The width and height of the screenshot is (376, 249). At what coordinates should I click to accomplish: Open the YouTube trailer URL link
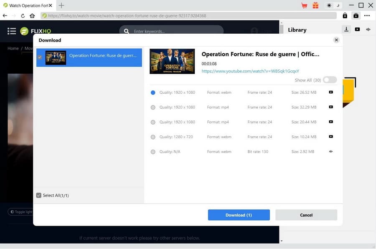250,71
